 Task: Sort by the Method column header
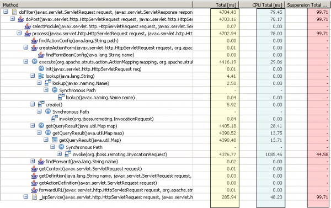coord(97,4)
